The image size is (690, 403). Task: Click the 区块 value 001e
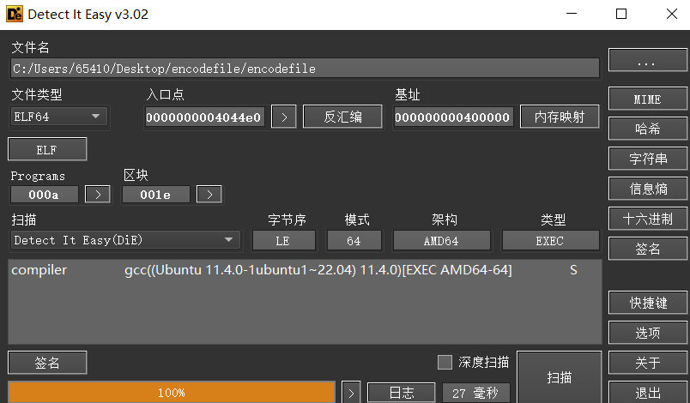tap(156, 195)
